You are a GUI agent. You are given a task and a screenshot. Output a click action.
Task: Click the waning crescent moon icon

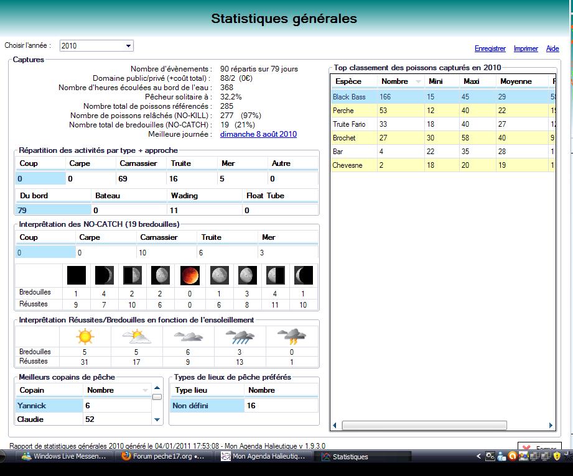(304, 275)
